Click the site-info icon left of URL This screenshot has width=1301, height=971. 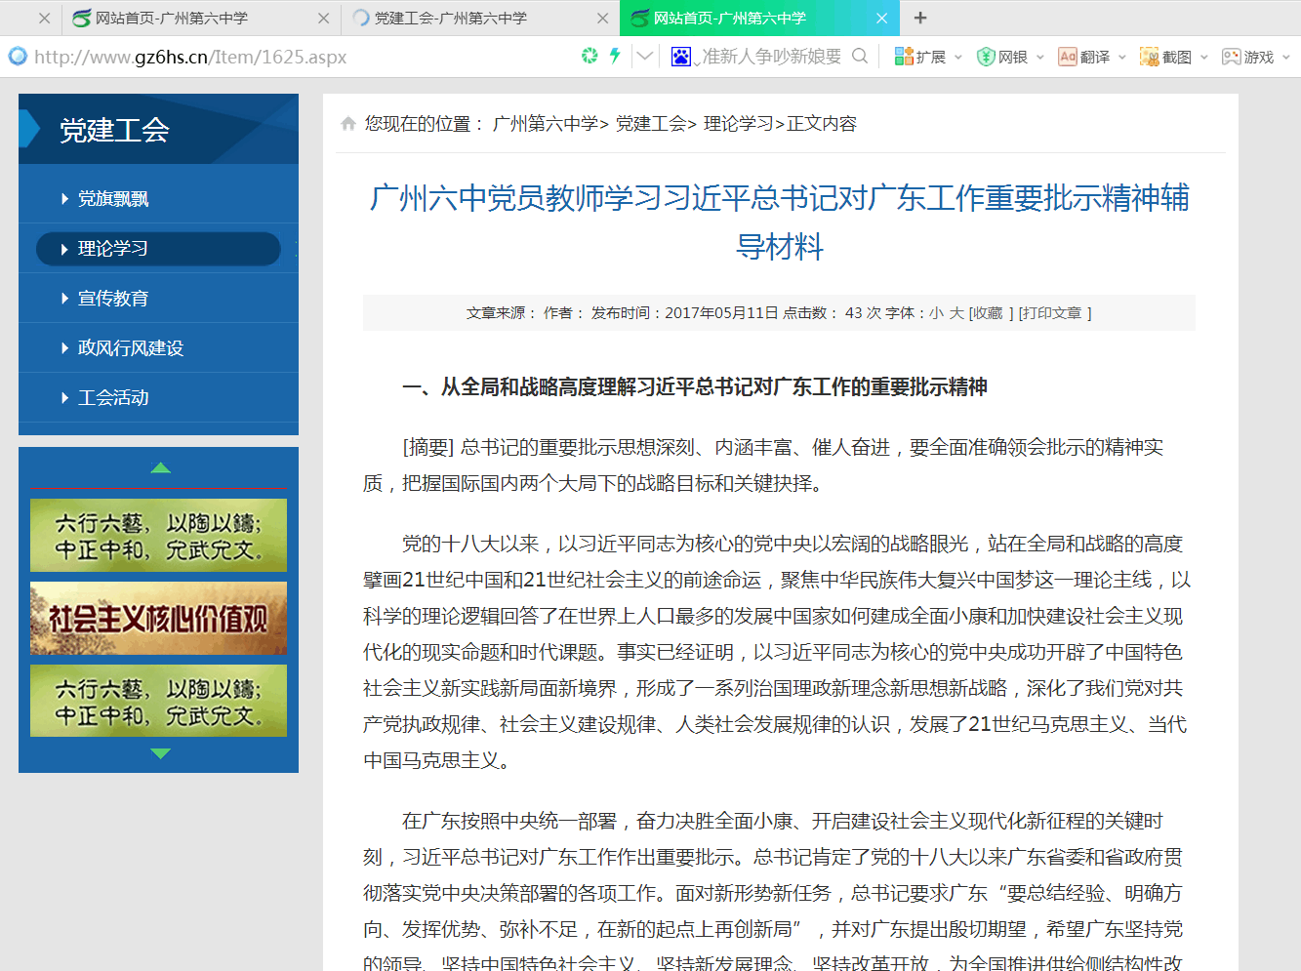click(18, 57)
